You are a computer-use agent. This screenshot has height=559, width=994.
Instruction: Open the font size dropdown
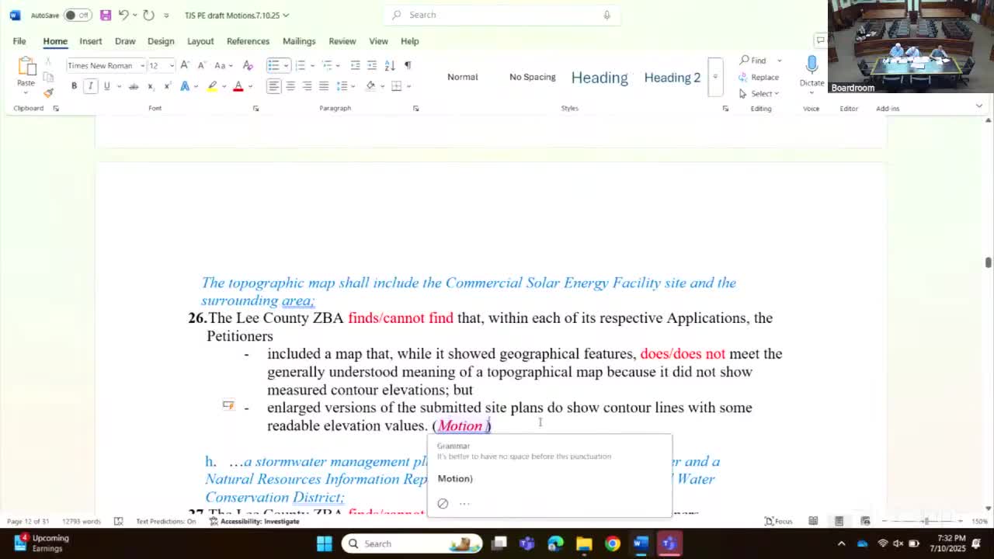pyautogui.click(x=172, y=66)
